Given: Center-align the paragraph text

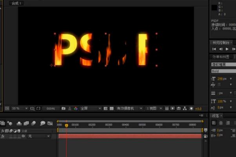Looking at the screenshot, I should (221, 123).
